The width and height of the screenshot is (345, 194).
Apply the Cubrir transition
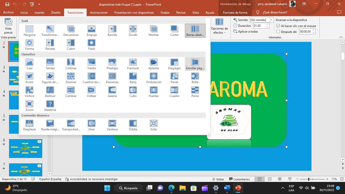click(71, 45)
